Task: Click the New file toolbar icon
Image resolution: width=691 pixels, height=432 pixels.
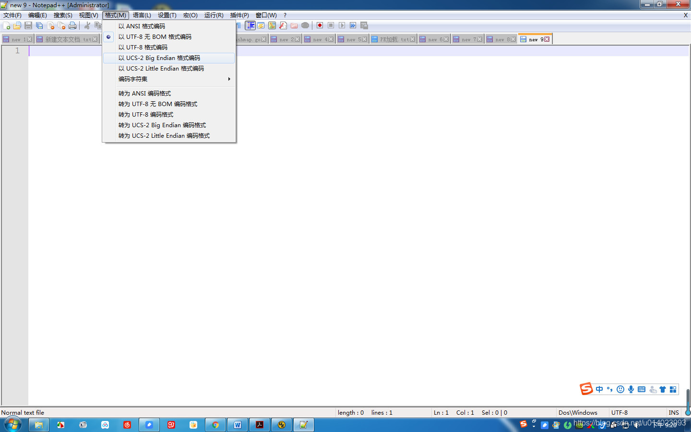Action: (6, 25)
